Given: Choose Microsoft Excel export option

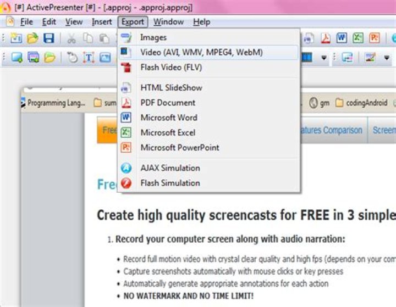Looking at the screenshot, I should [209, 132].
